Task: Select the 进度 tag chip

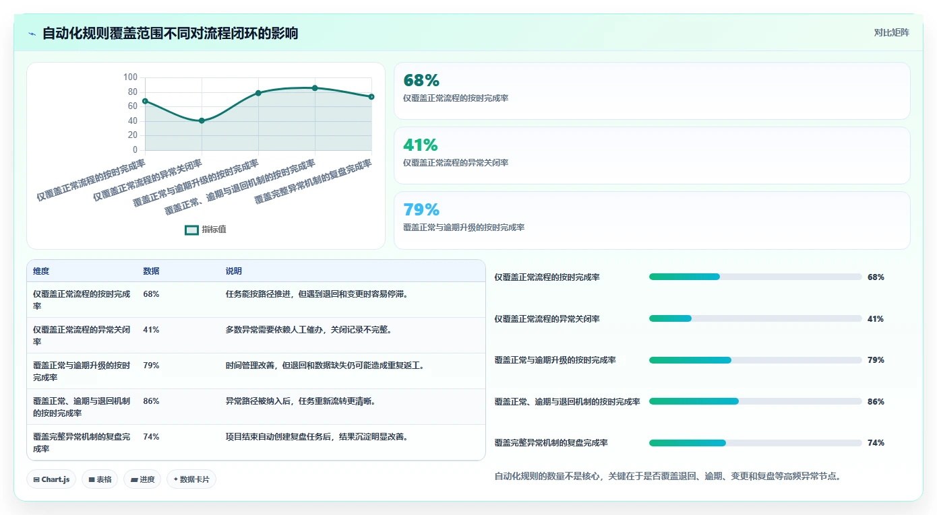Action: click(142, 479)
